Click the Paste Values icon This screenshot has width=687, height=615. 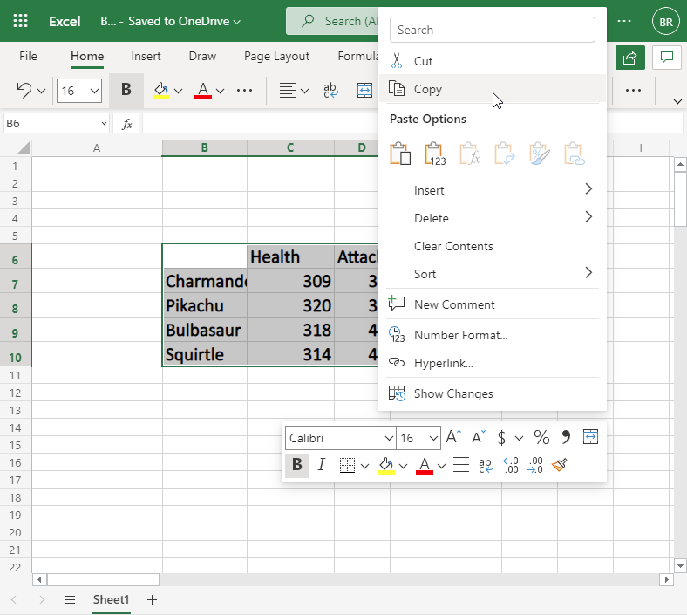(x=434, y=154)
